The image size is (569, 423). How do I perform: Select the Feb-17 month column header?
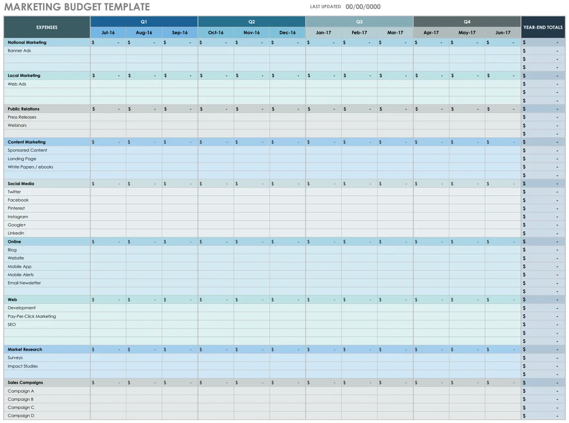(359, 33)
